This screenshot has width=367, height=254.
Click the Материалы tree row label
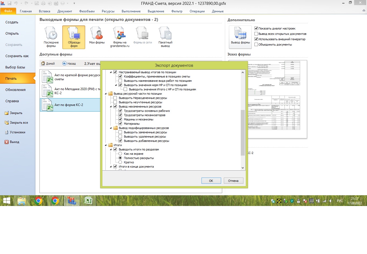[x=132, y=124]
